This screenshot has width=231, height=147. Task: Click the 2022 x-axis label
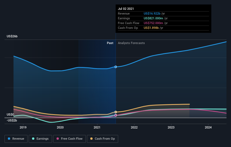click(x=134, y=127)
